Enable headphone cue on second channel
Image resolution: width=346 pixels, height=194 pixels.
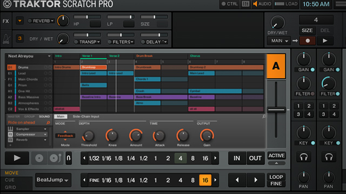pyautogui.click(x=329, y=157)
